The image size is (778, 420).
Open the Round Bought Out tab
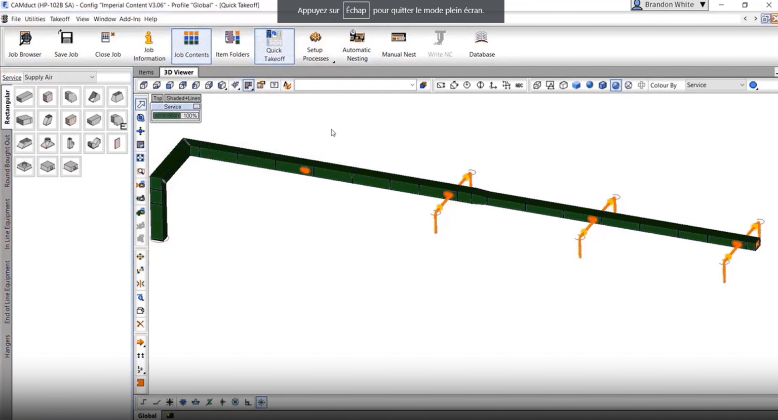point(7,161)
